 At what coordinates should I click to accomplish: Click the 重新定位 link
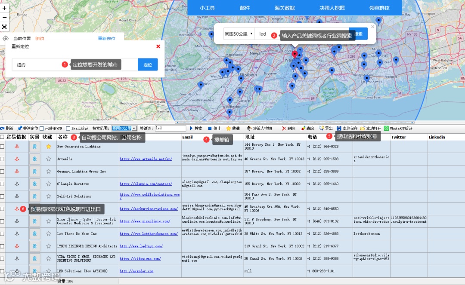pos(106,39)
